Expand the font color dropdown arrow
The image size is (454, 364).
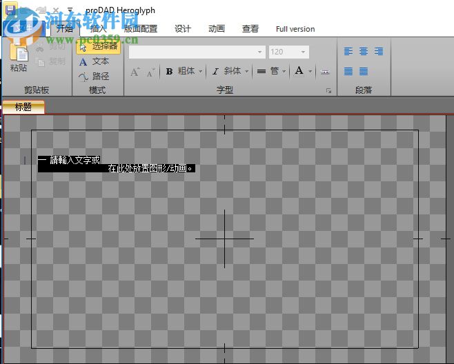pos(310,71)
